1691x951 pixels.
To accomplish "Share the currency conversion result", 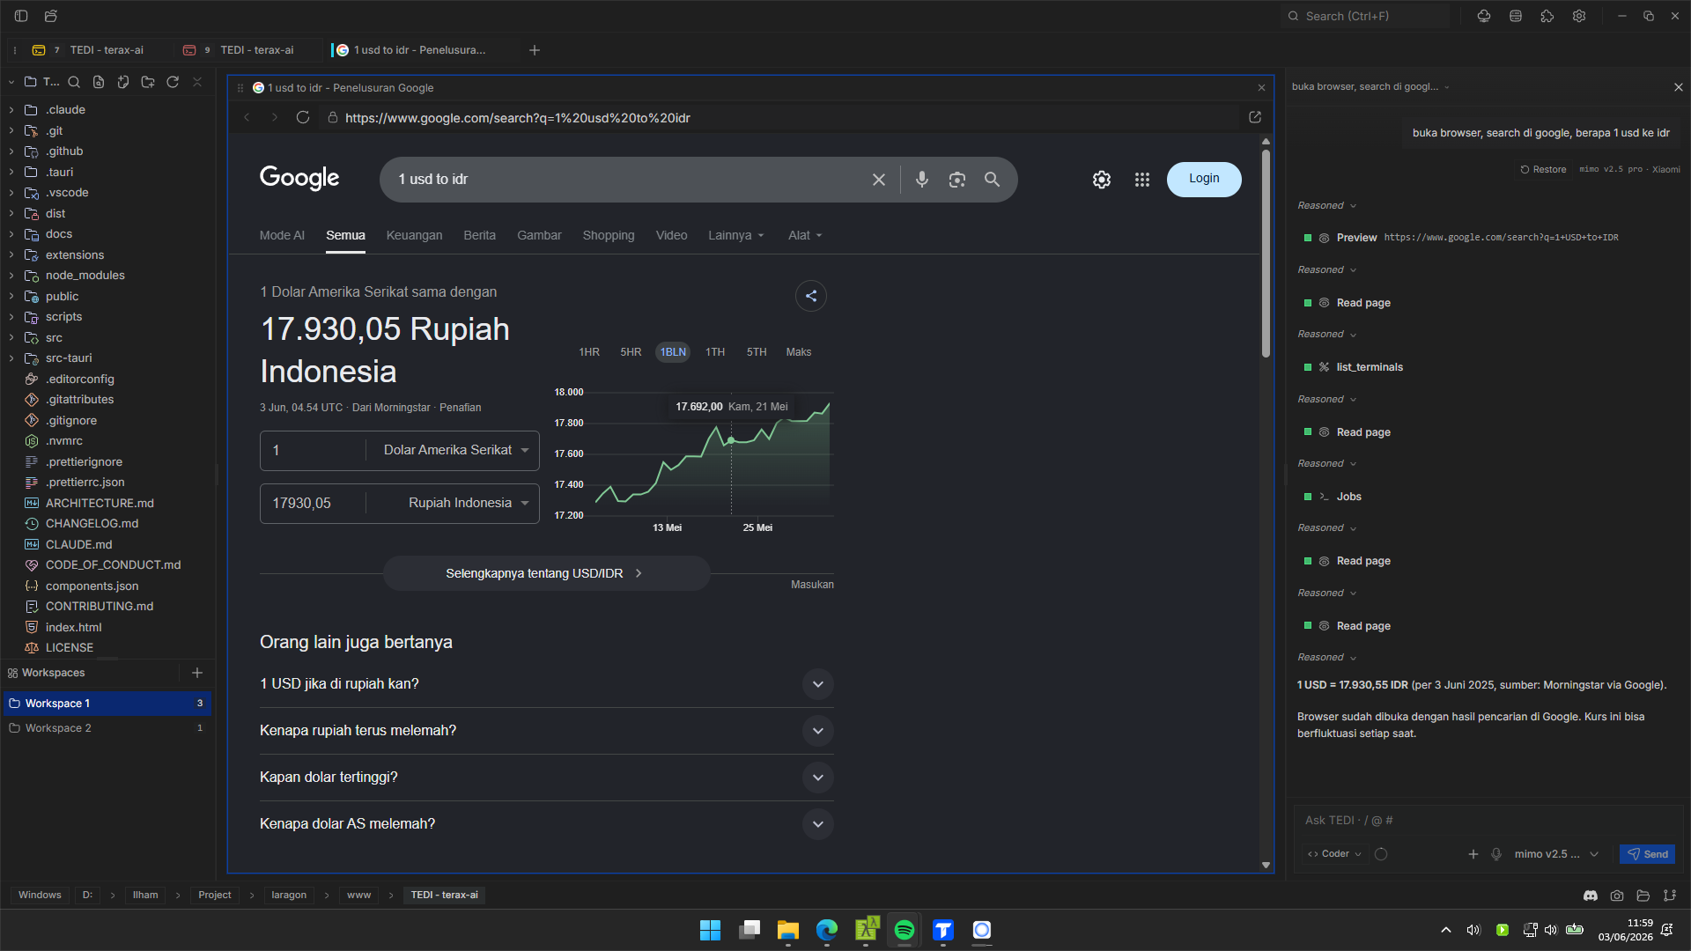I will point(811,296).
